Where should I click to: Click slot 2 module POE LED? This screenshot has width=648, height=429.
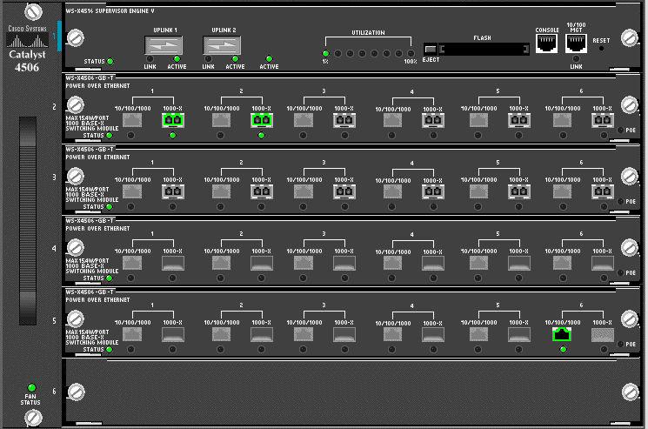(620, 131)
